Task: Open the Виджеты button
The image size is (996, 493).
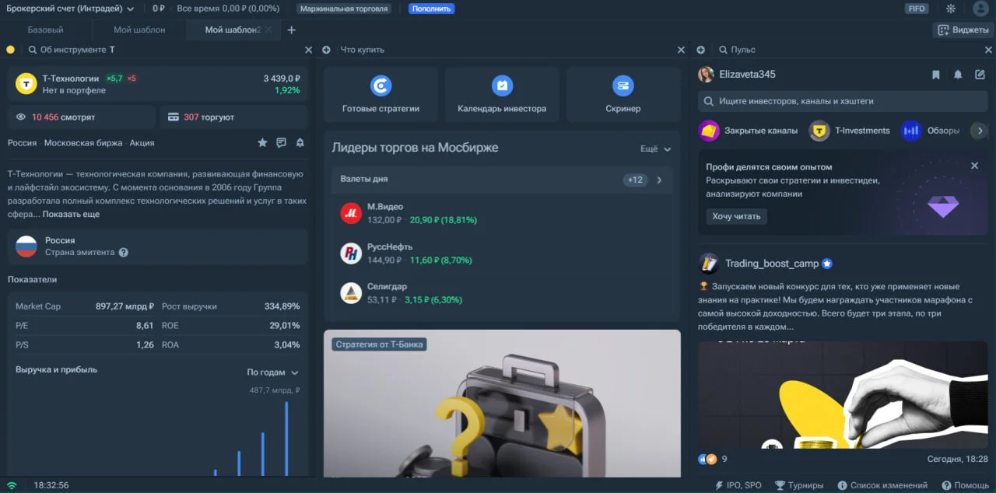Action: [x=963, y=30]
